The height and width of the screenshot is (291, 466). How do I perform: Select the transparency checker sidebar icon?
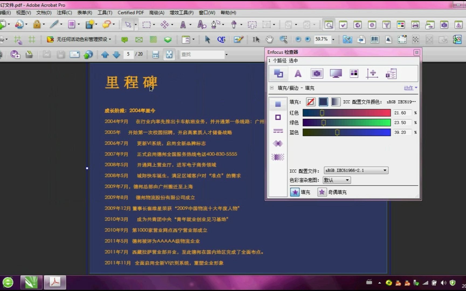point(278,157)
